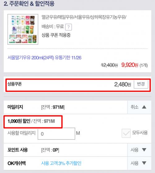Viewport: 155px width, 173px height.
Task: Expand the 포인트 사용 section
Action: coord(139,150)
